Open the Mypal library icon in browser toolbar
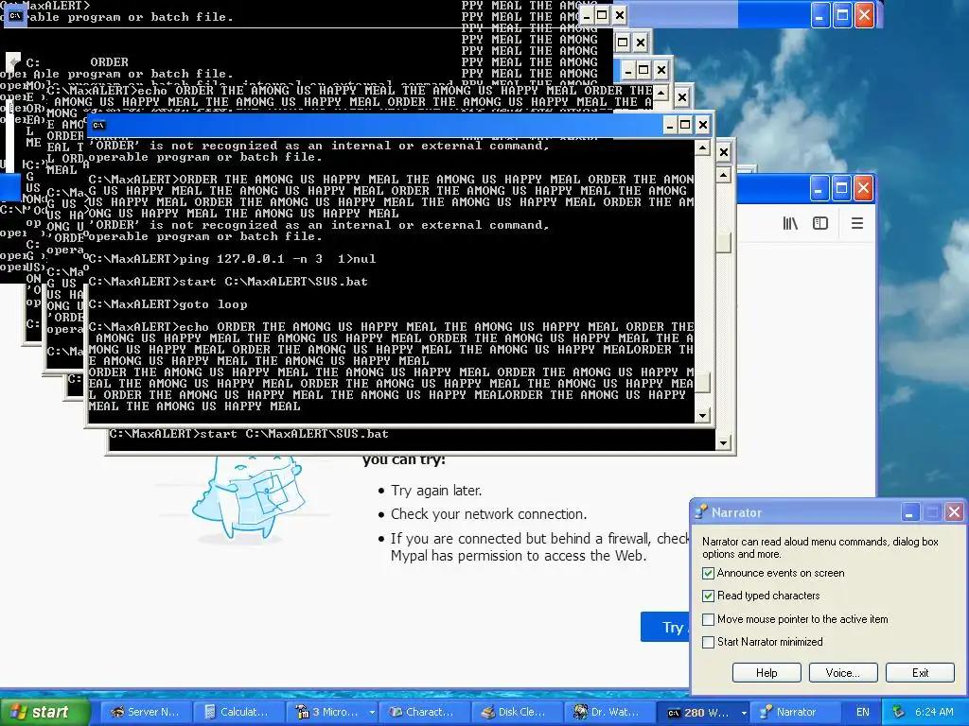 click(x=790, y=223)
